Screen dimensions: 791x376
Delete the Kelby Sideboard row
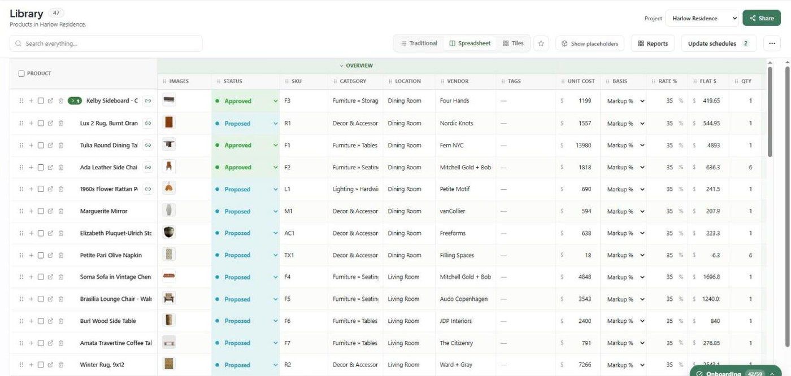tap(61, 101)
